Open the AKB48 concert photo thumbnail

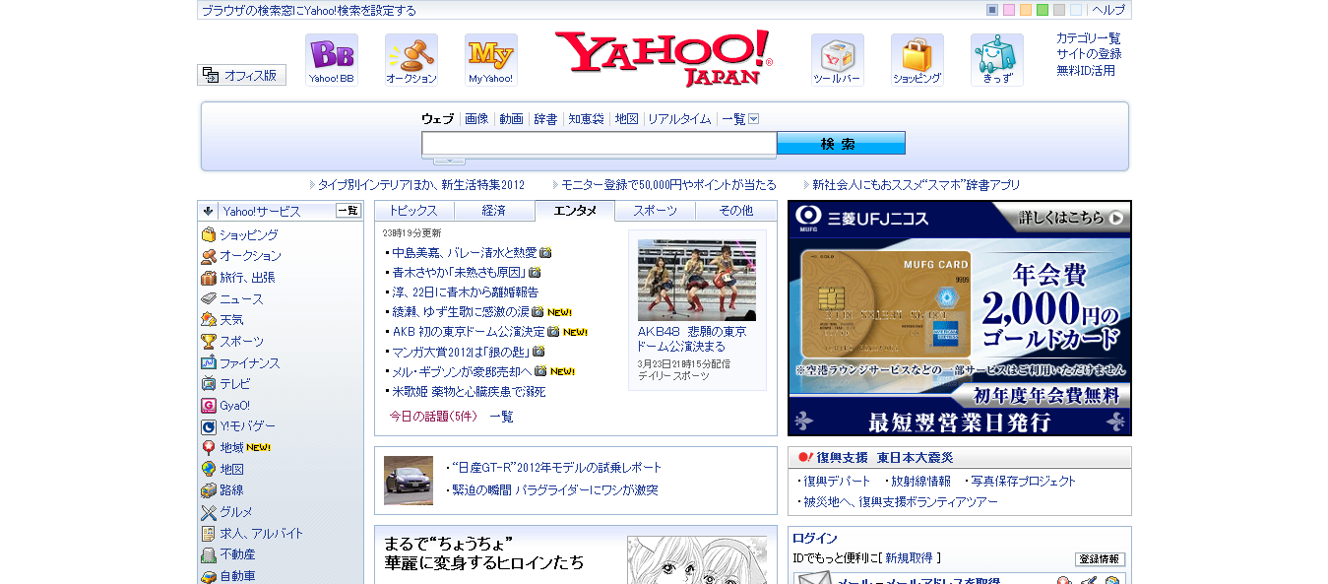(x=697, y=281)
